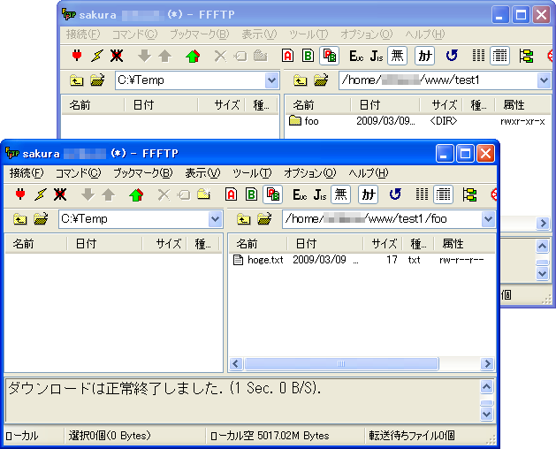The height and width of the screenshot is (449, 556).
Task: Click remote parent-folder icon in front window
Action: pyautogui.click(x=244, y=219)
